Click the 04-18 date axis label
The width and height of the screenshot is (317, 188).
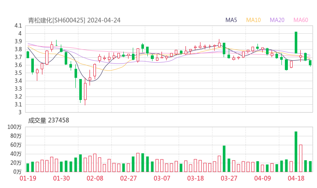tap(296, 178)
